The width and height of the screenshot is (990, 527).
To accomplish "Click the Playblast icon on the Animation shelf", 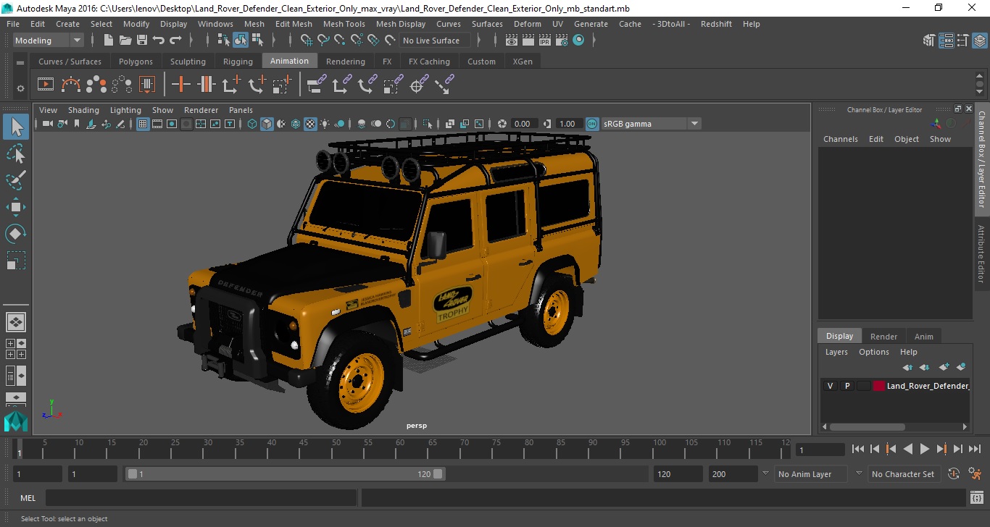I will click(x=46, y=85).
